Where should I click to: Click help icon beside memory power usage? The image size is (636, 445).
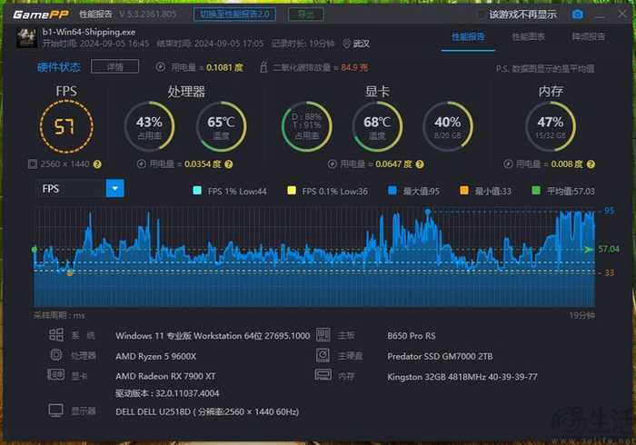tap(590, 164)
